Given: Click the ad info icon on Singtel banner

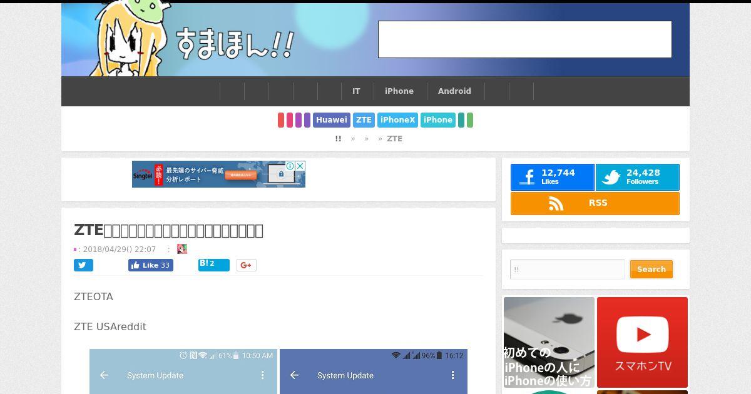Looking at the screenshot, I should 291,166.
